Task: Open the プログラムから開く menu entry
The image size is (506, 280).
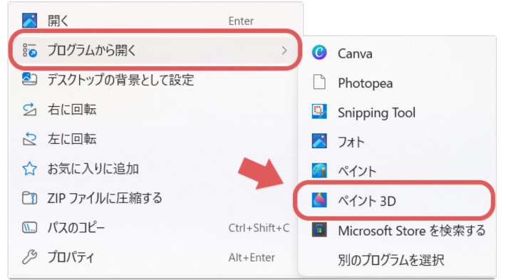Action: [155, 51]
